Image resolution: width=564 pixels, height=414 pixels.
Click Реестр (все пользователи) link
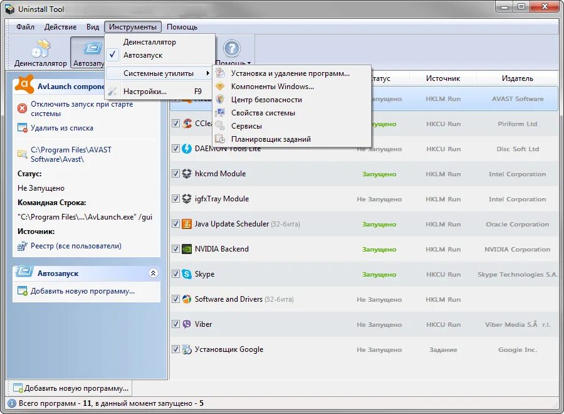pos(76,246)
